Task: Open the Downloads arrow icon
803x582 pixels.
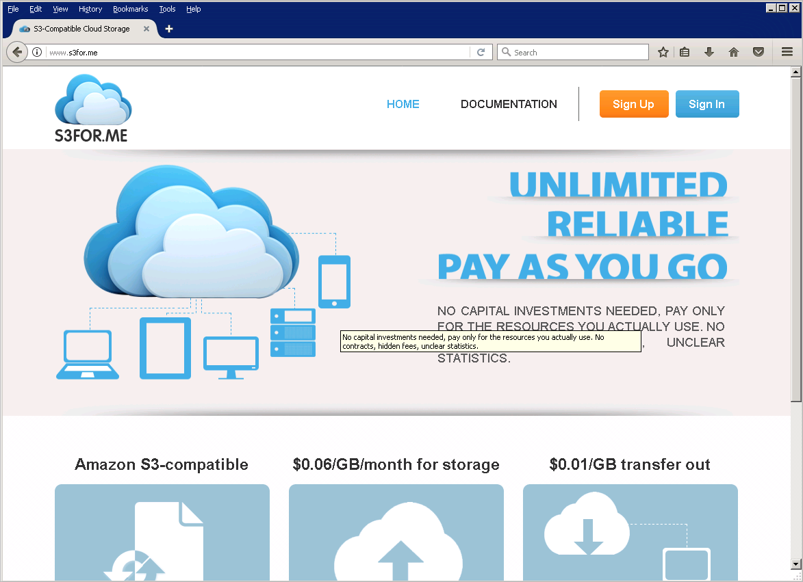Action: [709, 52]
